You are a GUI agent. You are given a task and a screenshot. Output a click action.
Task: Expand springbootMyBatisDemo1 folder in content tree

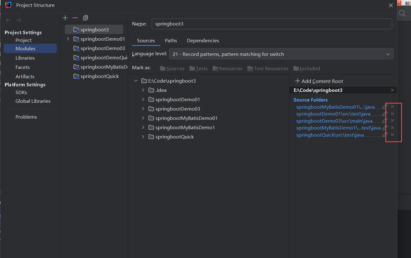(143, 127)
